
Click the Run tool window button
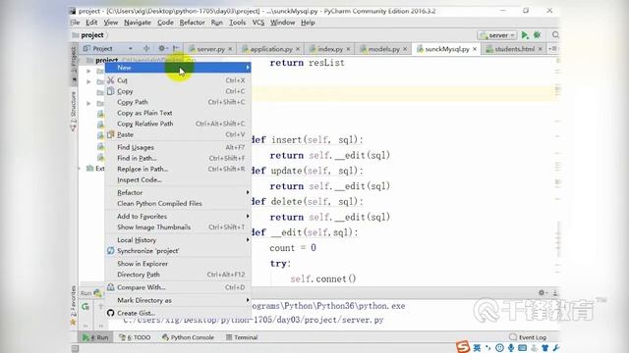pyautogui.click(x=95, y=337)
